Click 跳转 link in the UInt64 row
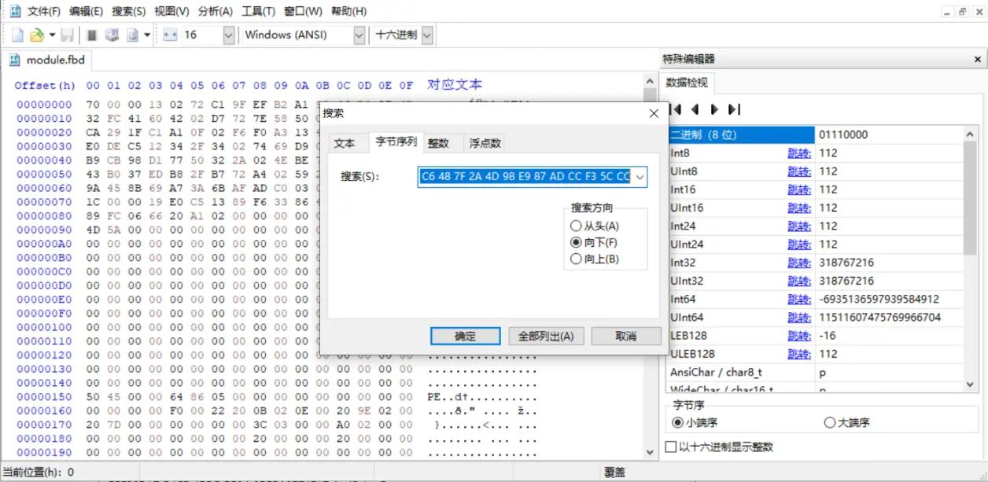Viewport: 988px width, 482px height. [x=798, y=318]
